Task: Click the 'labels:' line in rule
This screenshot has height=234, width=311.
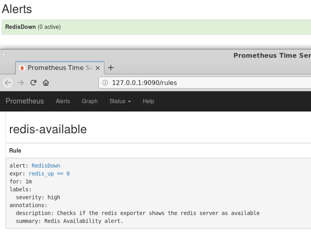Action: (x=21, y=189)
